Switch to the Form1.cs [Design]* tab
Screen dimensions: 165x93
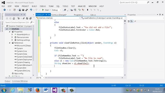click(x=59, y=15)
